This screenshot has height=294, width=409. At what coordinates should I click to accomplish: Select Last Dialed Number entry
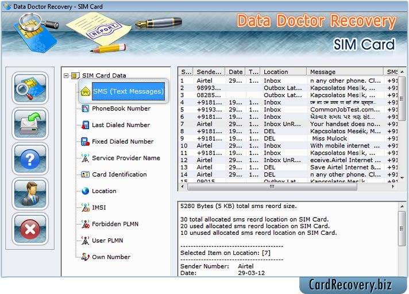[121, 125]
